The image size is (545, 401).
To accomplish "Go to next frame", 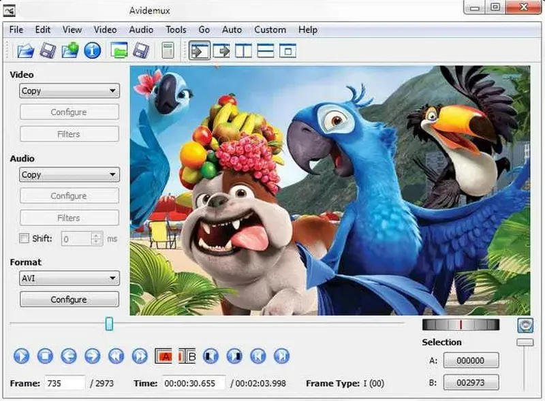I will 93,356.
